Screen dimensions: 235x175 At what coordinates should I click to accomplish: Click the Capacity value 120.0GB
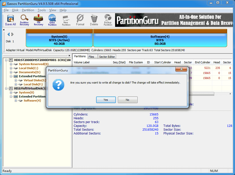point(153,126)
